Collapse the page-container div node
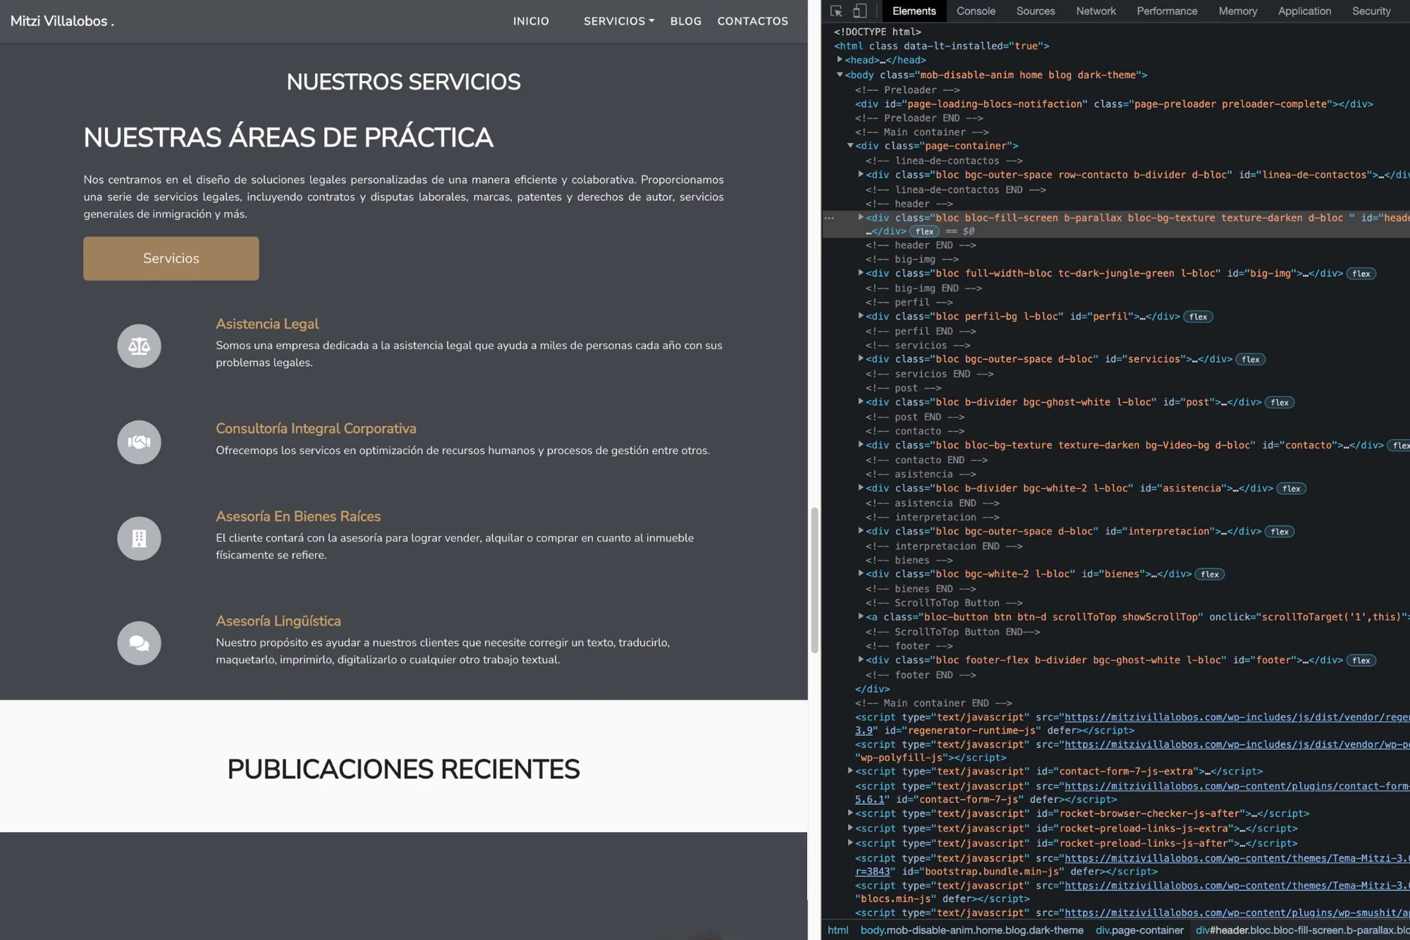Image resolution: width=1410 pixels, height=940 pixels. coord(850,146)
